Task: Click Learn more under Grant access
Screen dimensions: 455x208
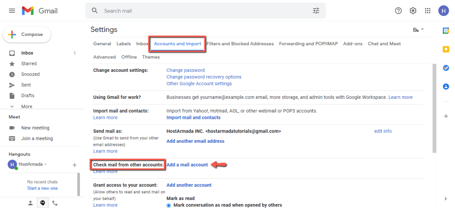Action: tap(105, 205)
